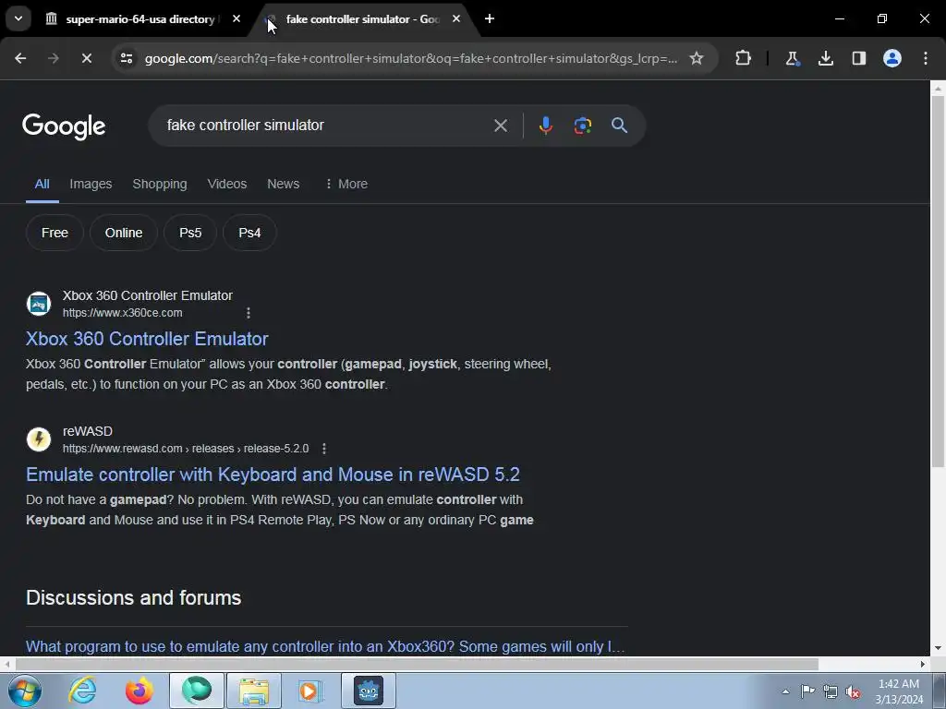Open more options for x360ce result
The height and width of the screenshot is (709, 946).
click(x=248, y=313)
